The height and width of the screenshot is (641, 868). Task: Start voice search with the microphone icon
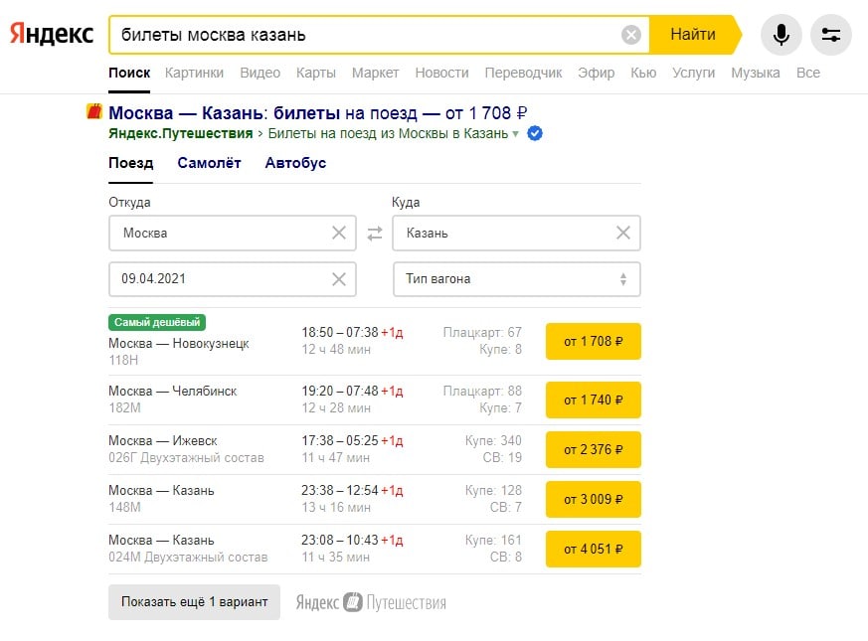781,35
